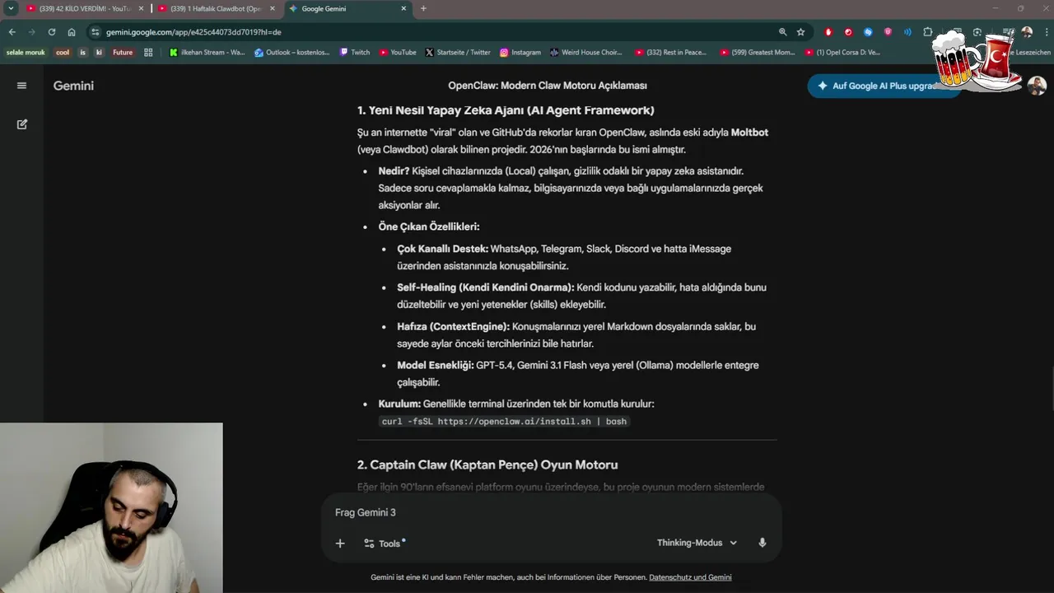Open the 'ki' bookmark folder
This screenshot has height=593, width=1054.
(99, 52)
